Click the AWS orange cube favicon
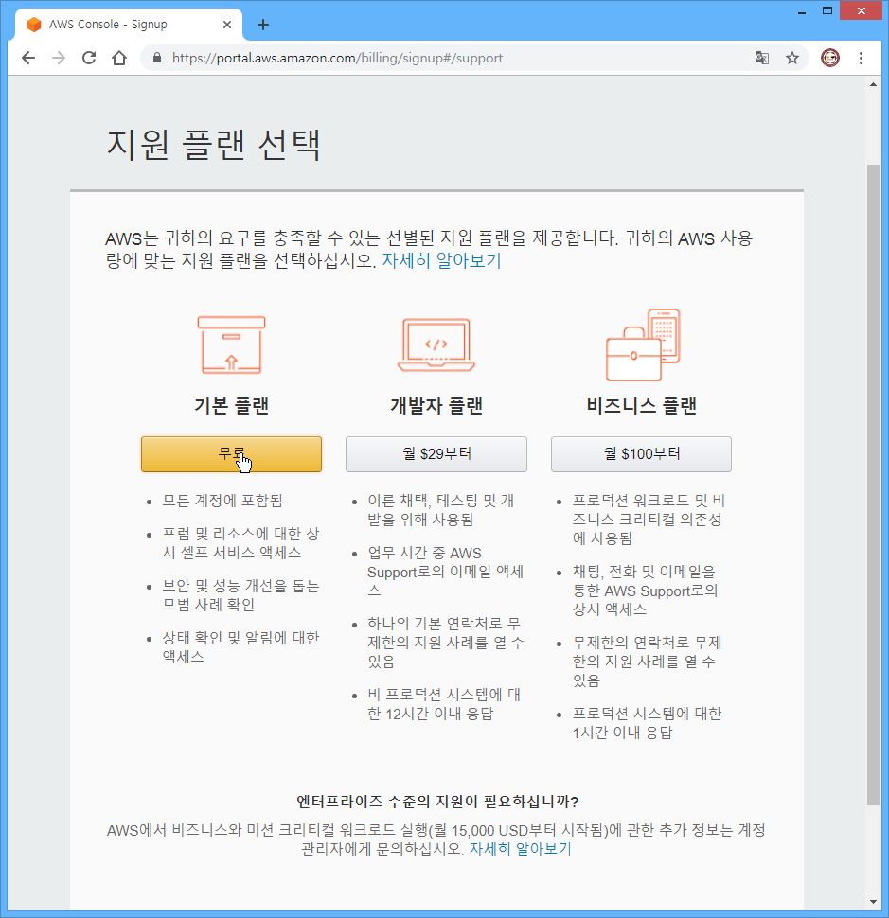The height and width of the screenshot is (918, 889). pos(34,25)
